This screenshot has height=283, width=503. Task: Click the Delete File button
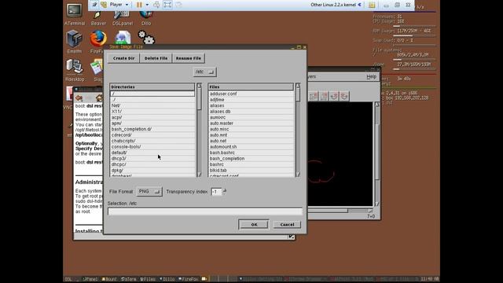coord(156,58)
